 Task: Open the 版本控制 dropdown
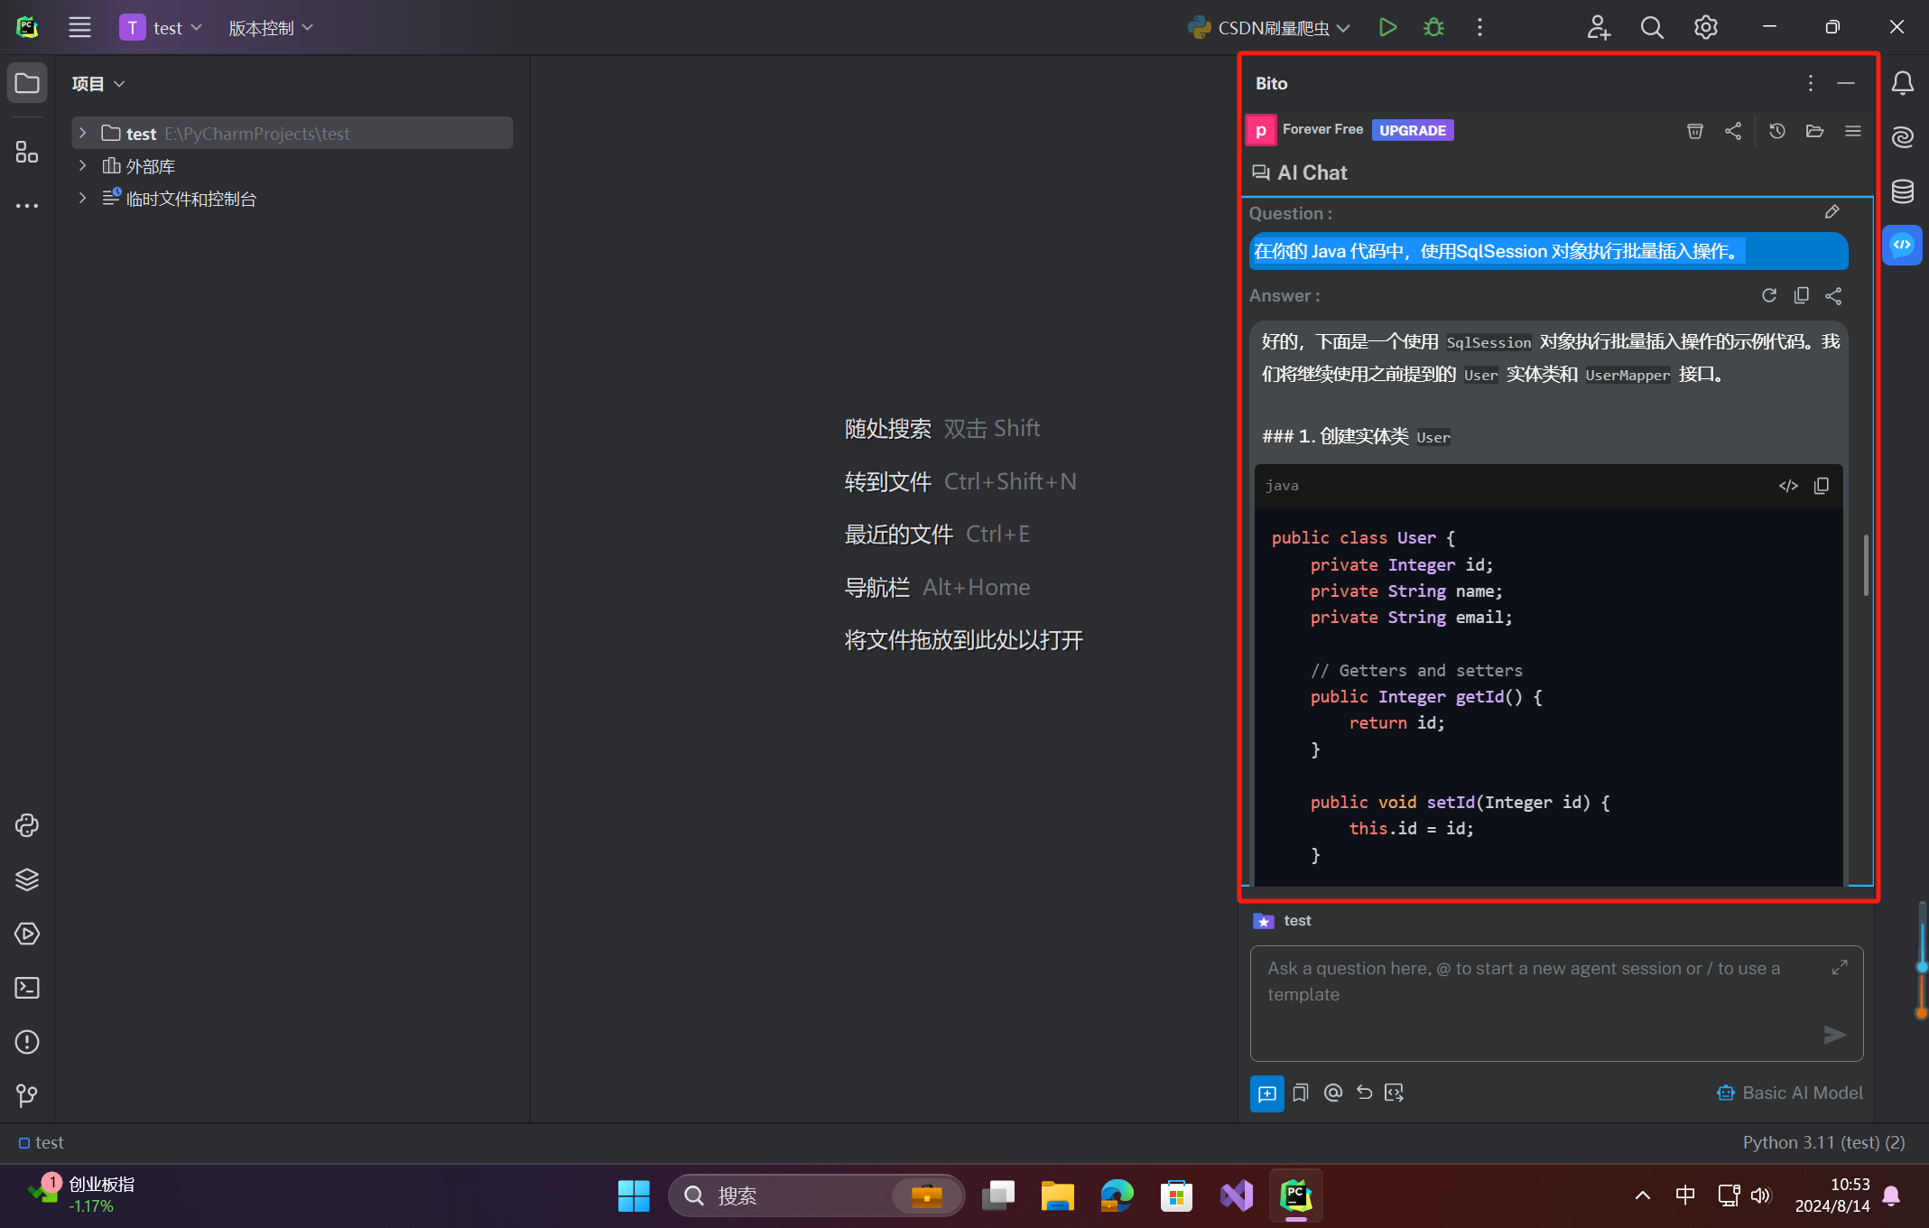tap(270, 28)
